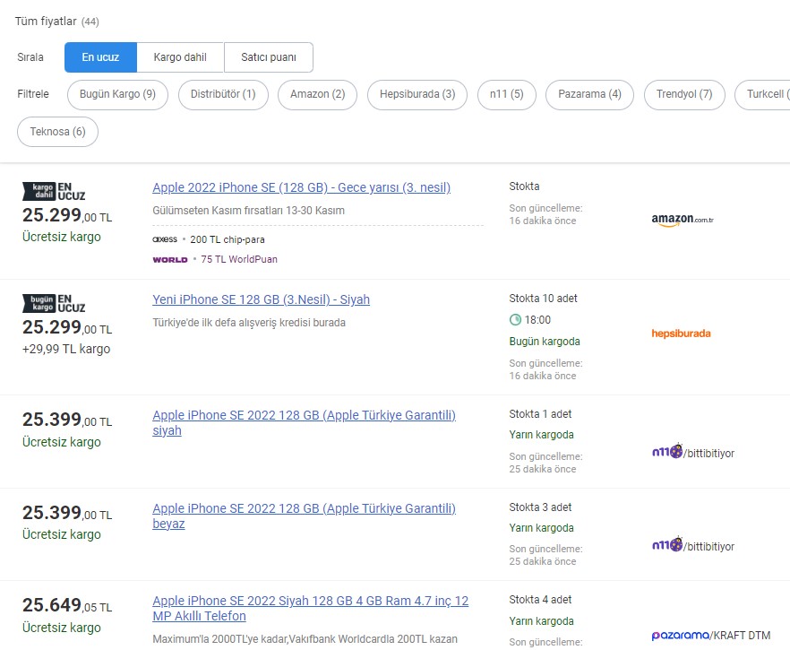Open Apple 2022 iPhone SE Gece yarısı listing
The image size is (790, 650).
point(301,187)
